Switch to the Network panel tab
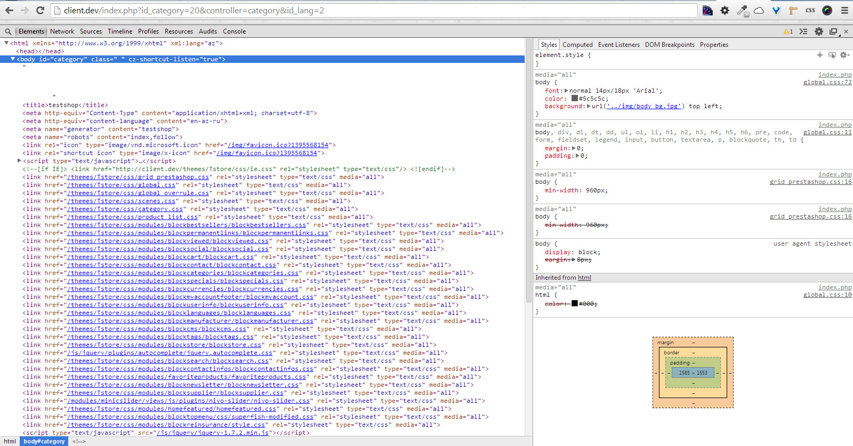The image size is (853, 446). tap(62, 31)
